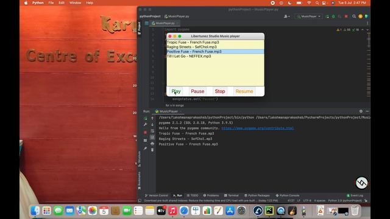Open the Project tool window side tab
The width and height of the screenshot is (390, 219).
(140, 28)
